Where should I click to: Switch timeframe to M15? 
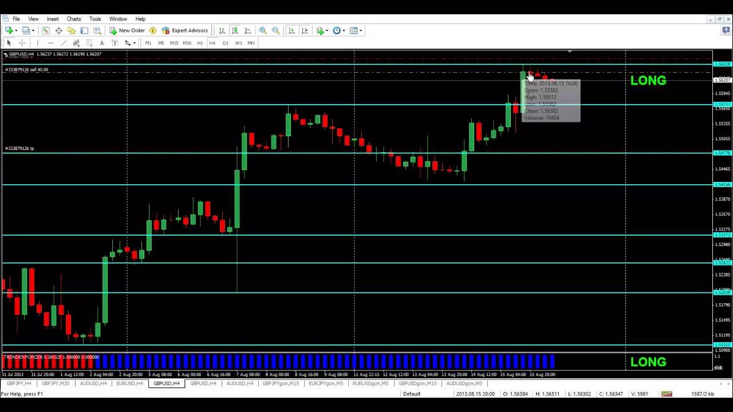pyautogui.click(x=174, y=43)
